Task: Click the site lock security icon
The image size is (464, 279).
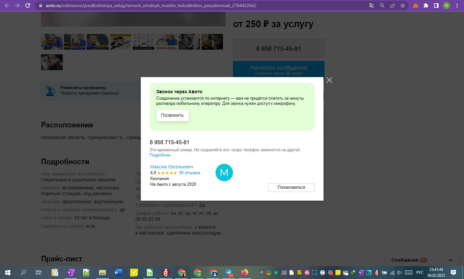Action: click(41, 5)
